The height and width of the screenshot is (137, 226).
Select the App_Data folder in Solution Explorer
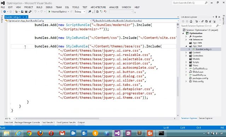click(x=197, y=43)
